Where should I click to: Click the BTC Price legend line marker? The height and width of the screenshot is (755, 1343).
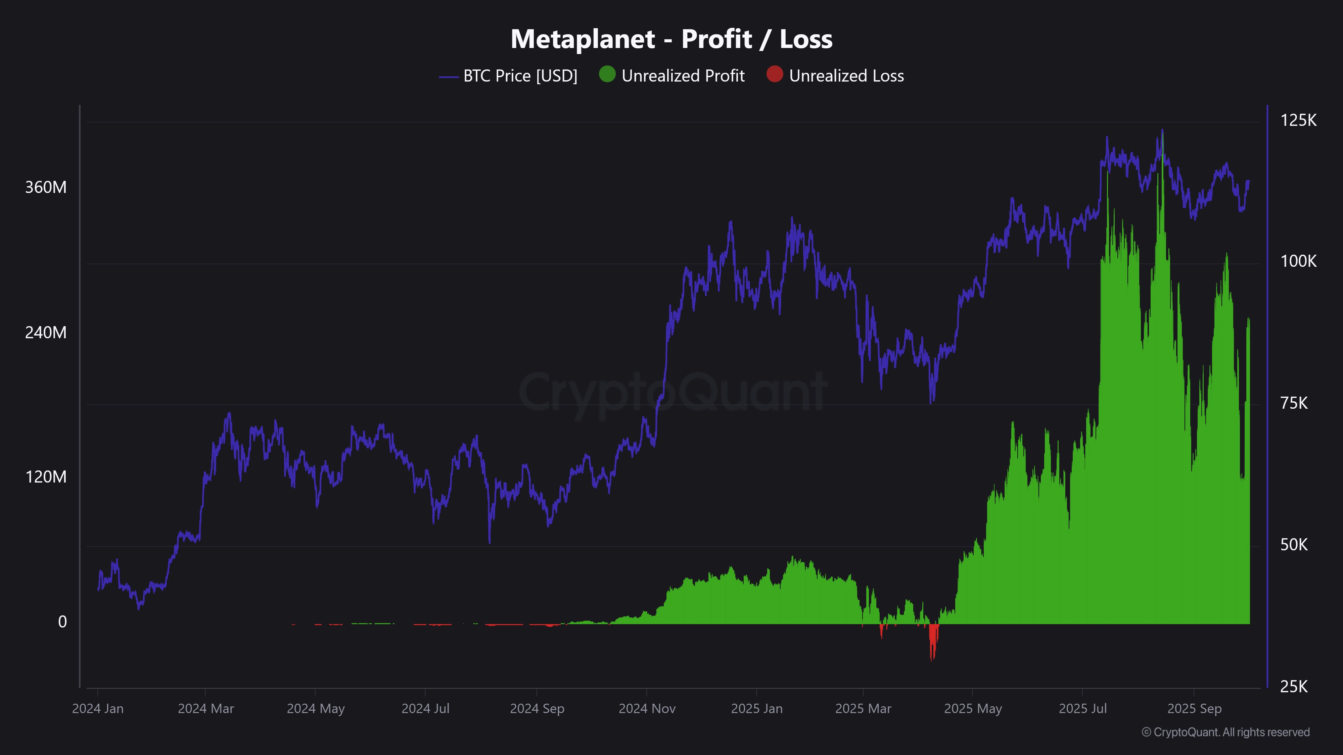point(448,77)
